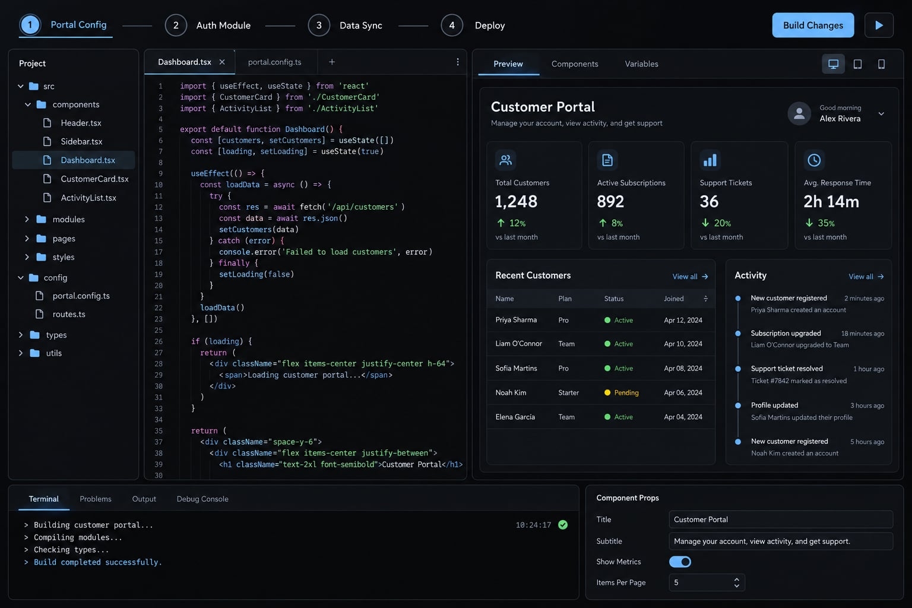
Task: Click the Subtitle input field
Action: (781, 541)
